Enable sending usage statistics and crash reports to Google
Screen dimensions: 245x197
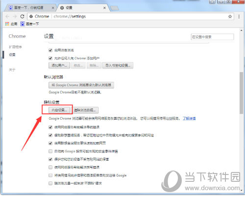[x=50, y=175]
